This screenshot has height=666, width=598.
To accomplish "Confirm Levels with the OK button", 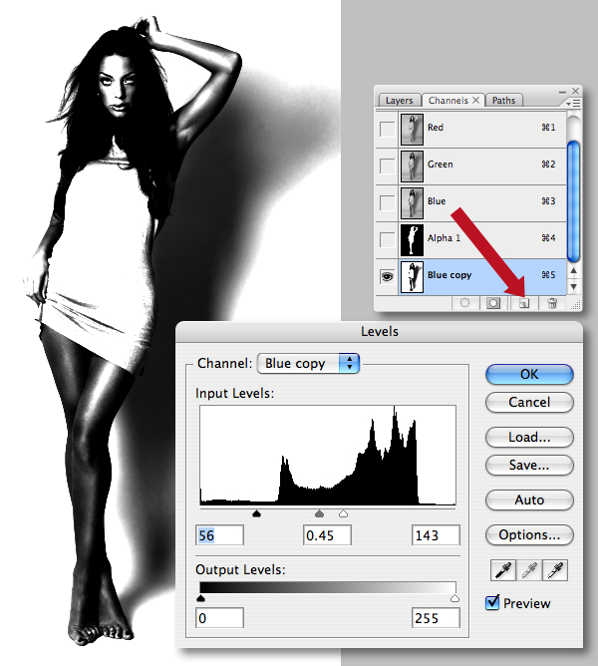I will pos(529,374).
